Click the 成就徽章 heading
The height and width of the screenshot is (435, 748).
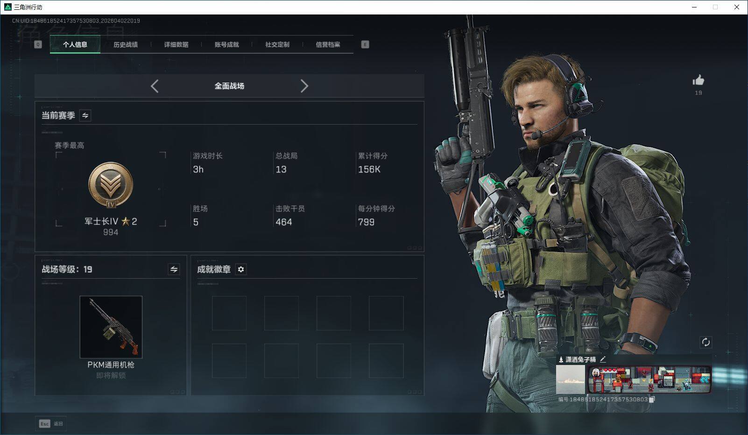(214, 269)
